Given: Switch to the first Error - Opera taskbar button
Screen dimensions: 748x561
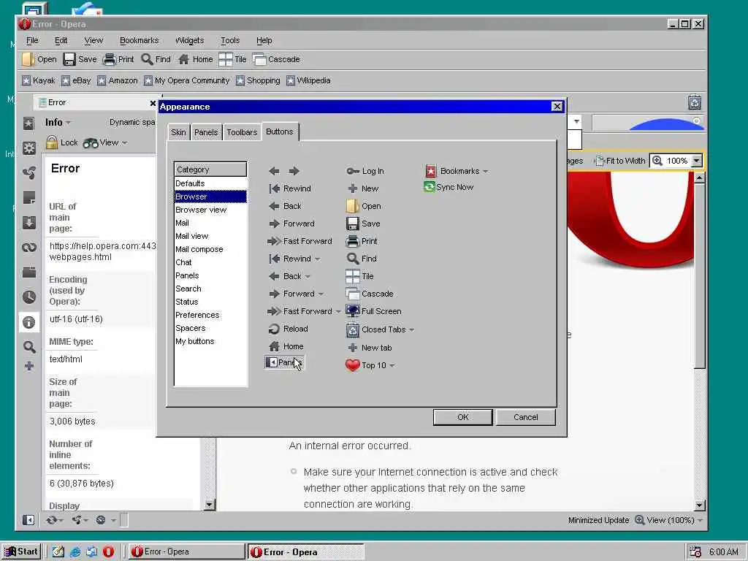Looking at the screenshot, I should click(186, 552).
